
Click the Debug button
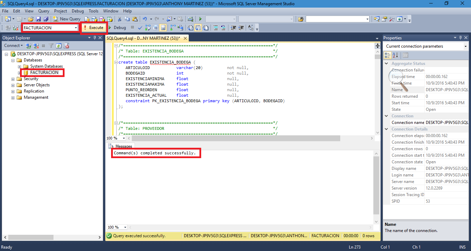[117, 28]
